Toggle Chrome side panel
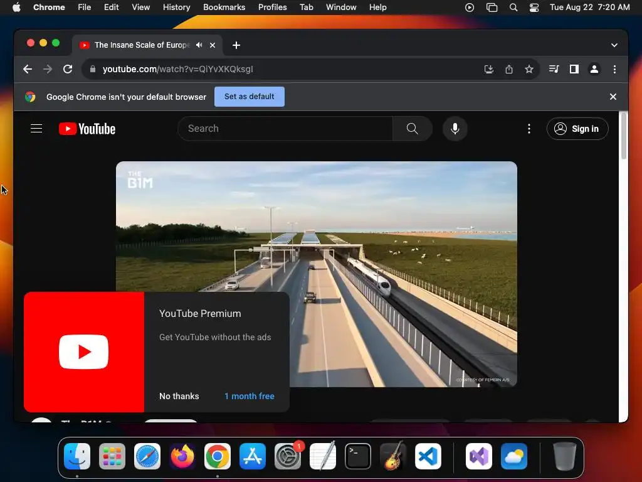This screenshot has height=482, width=642. pos(574,69)
